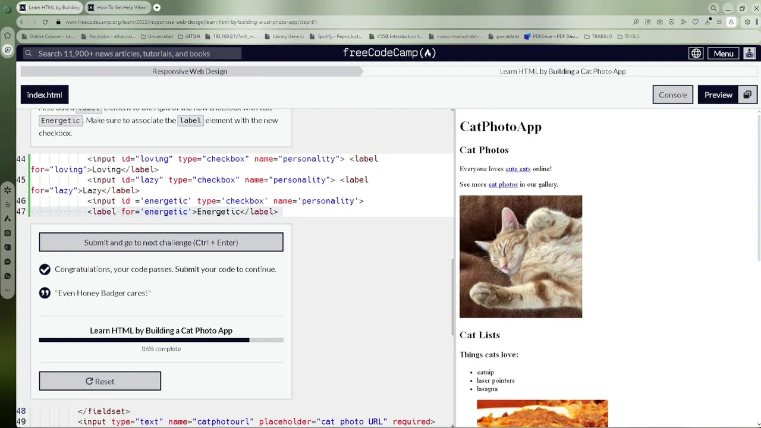
Task: Click the three-dots sidebar setup icon
Action: (x=7, y=290)
